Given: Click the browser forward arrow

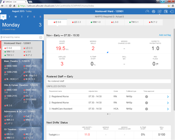Looking at the screenshot, I should 6,6.
